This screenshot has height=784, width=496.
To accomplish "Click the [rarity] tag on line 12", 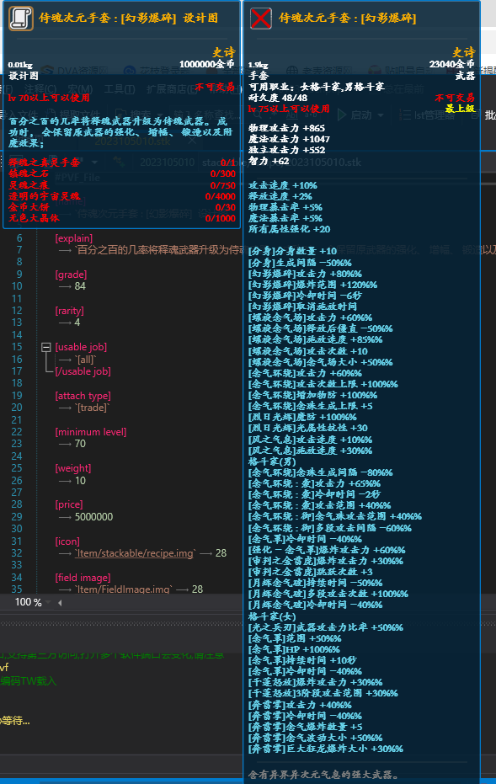I will pyautogui.click(x=70, y=311).
